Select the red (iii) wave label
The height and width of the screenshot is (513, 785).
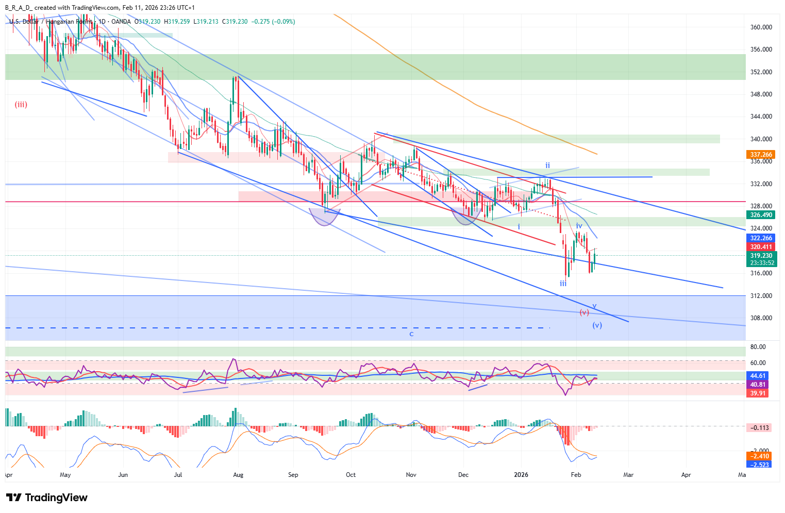(21, 105)
